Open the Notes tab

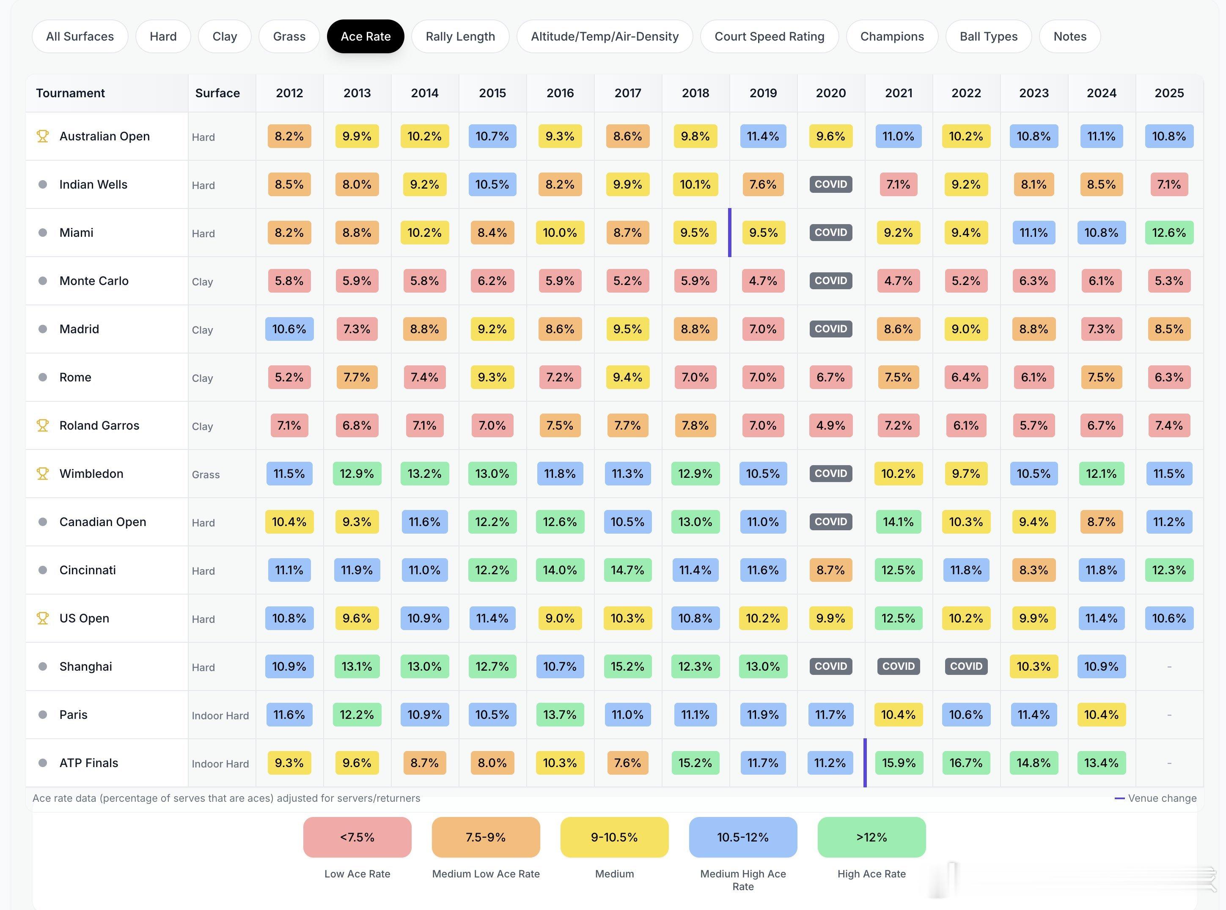click(1070, 36)
